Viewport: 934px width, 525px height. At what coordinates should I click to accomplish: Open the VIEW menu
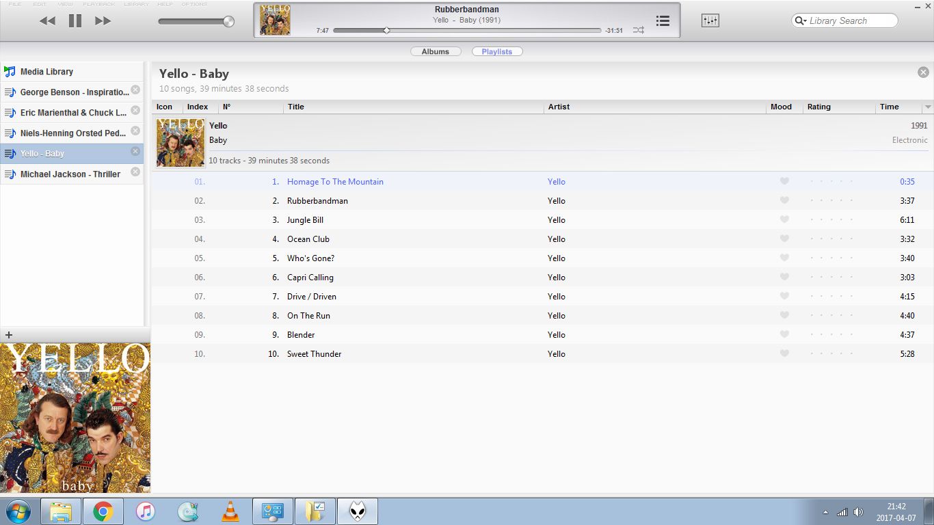click(65, 4)
